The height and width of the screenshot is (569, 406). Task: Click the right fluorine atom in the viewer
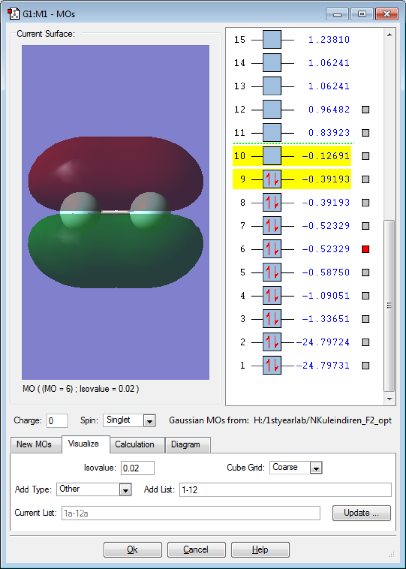(x=149, y=212)
